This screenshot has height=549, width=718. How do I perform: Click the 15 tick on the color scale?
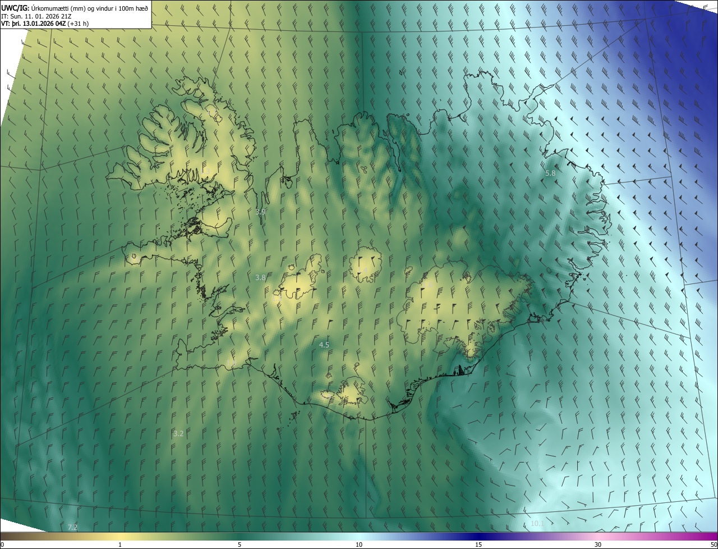tap(478, 545)
